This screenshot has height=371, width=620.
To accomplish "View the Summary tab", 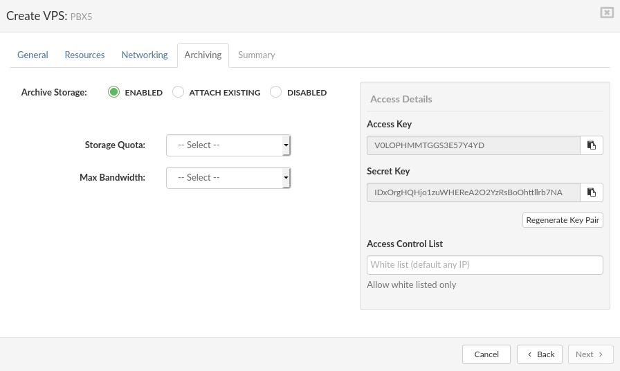I will tap(257, 55).
